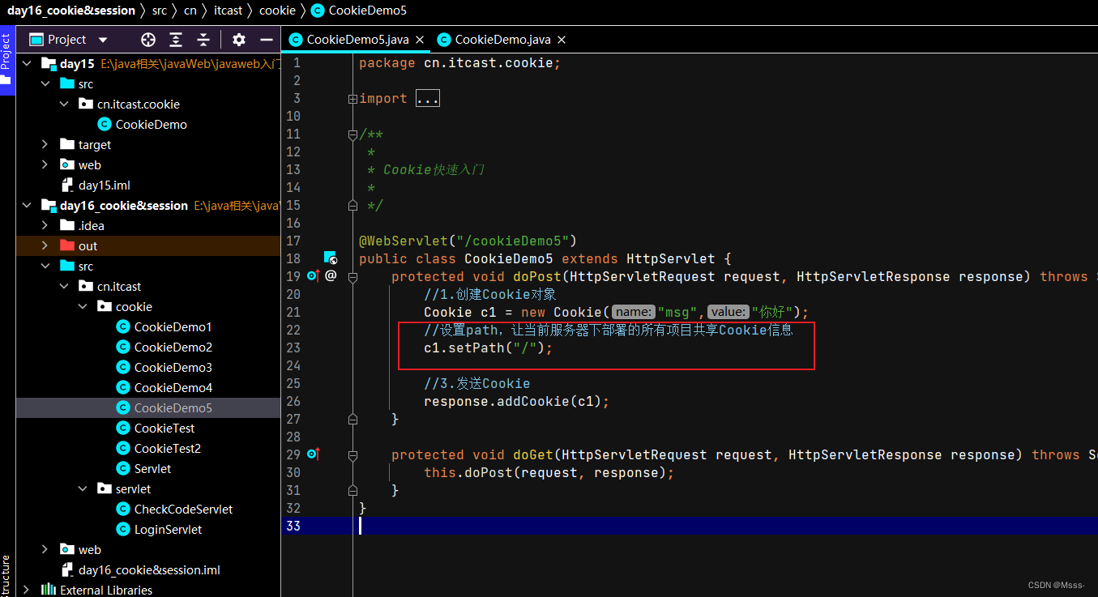Open LoginServlet class
Viewport: 1098px width, 597px height.
[x=168, y=530]
